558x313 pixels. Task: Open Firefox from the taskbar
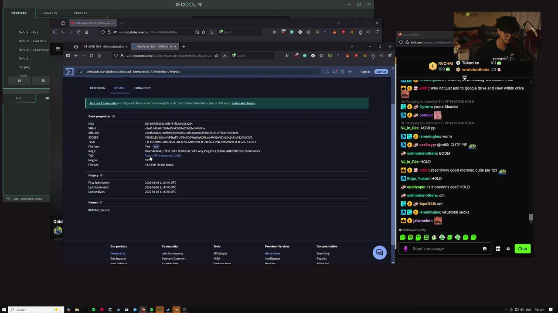143,310
